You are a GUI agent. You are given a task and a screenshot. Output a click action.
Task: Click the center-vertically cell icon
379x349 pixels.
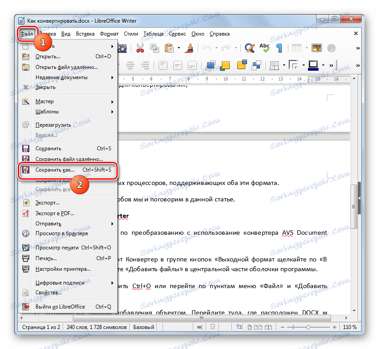click(178, 65)
